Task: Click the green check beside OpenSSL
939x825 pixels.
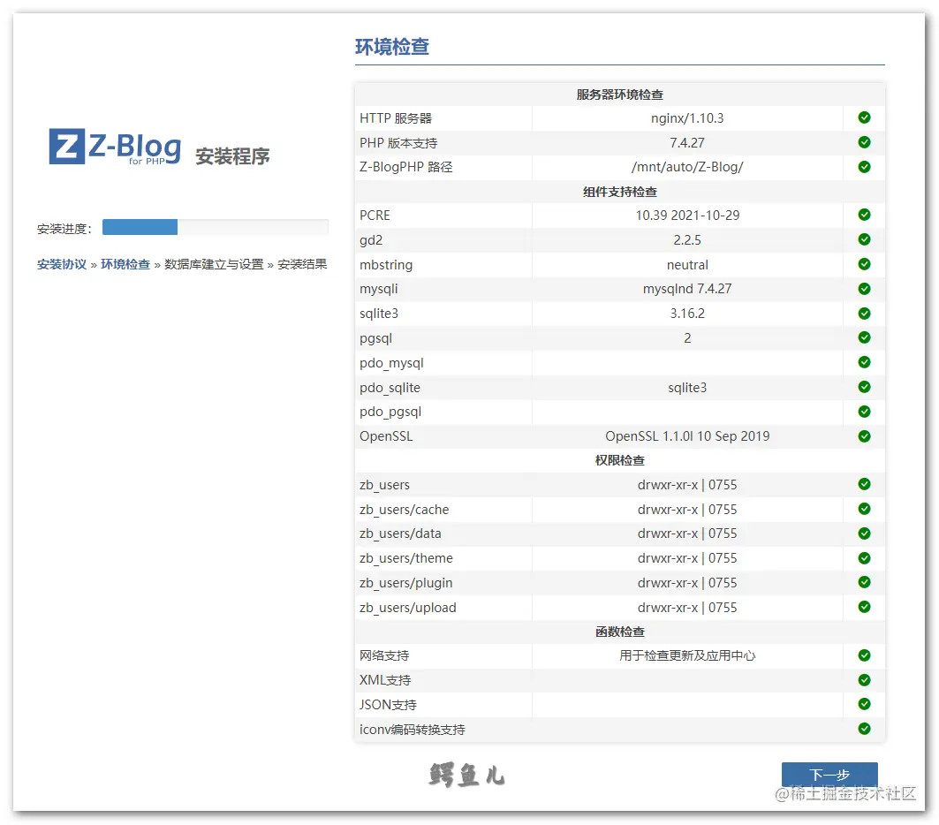Action: [864, 435]
